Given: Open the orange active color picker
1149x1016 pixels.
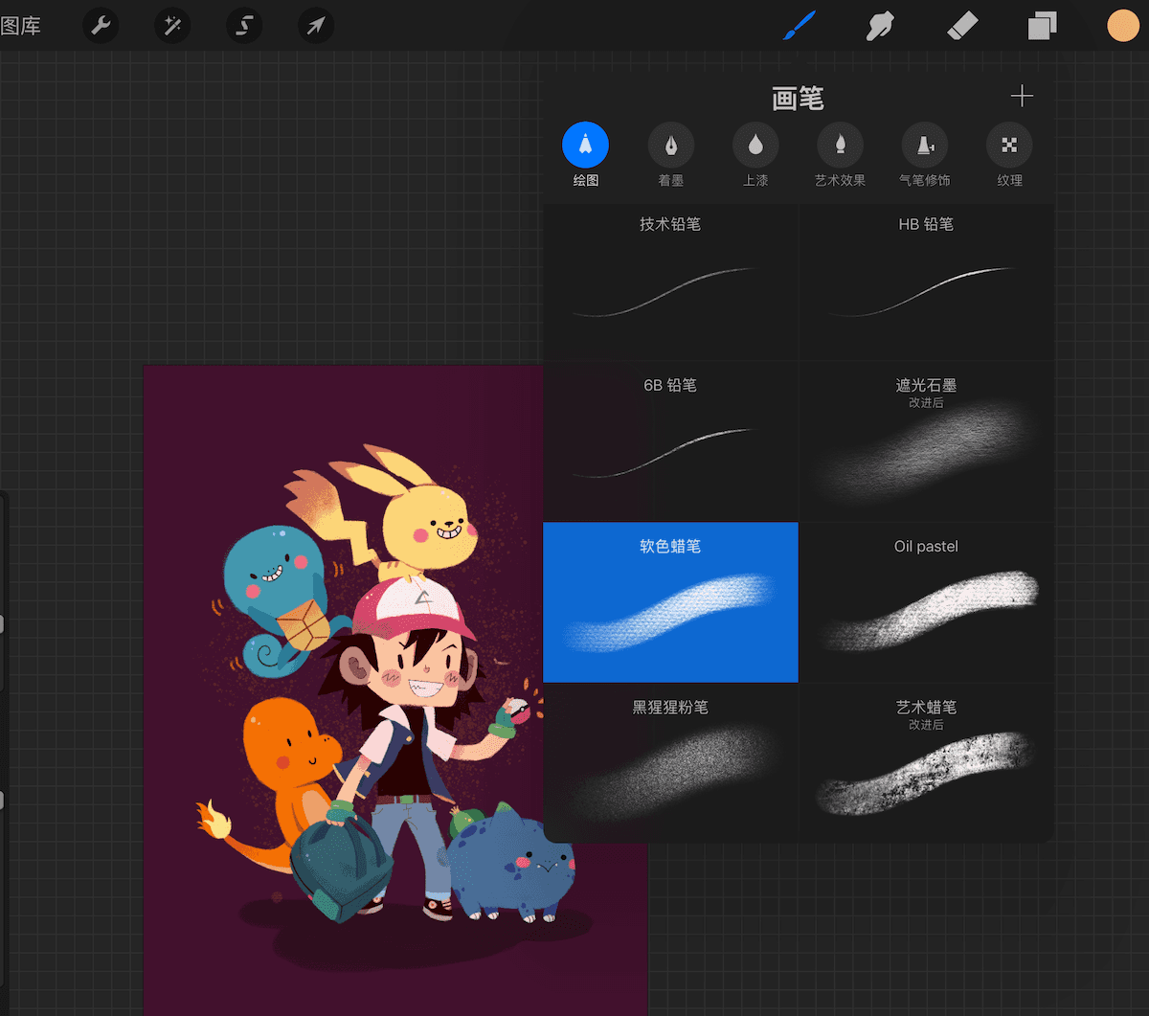Looking at the screenshot, I should (1123, 26).
